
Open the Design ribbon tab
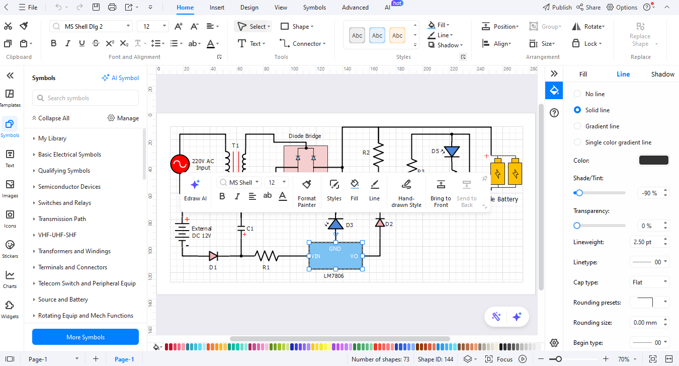249,8
